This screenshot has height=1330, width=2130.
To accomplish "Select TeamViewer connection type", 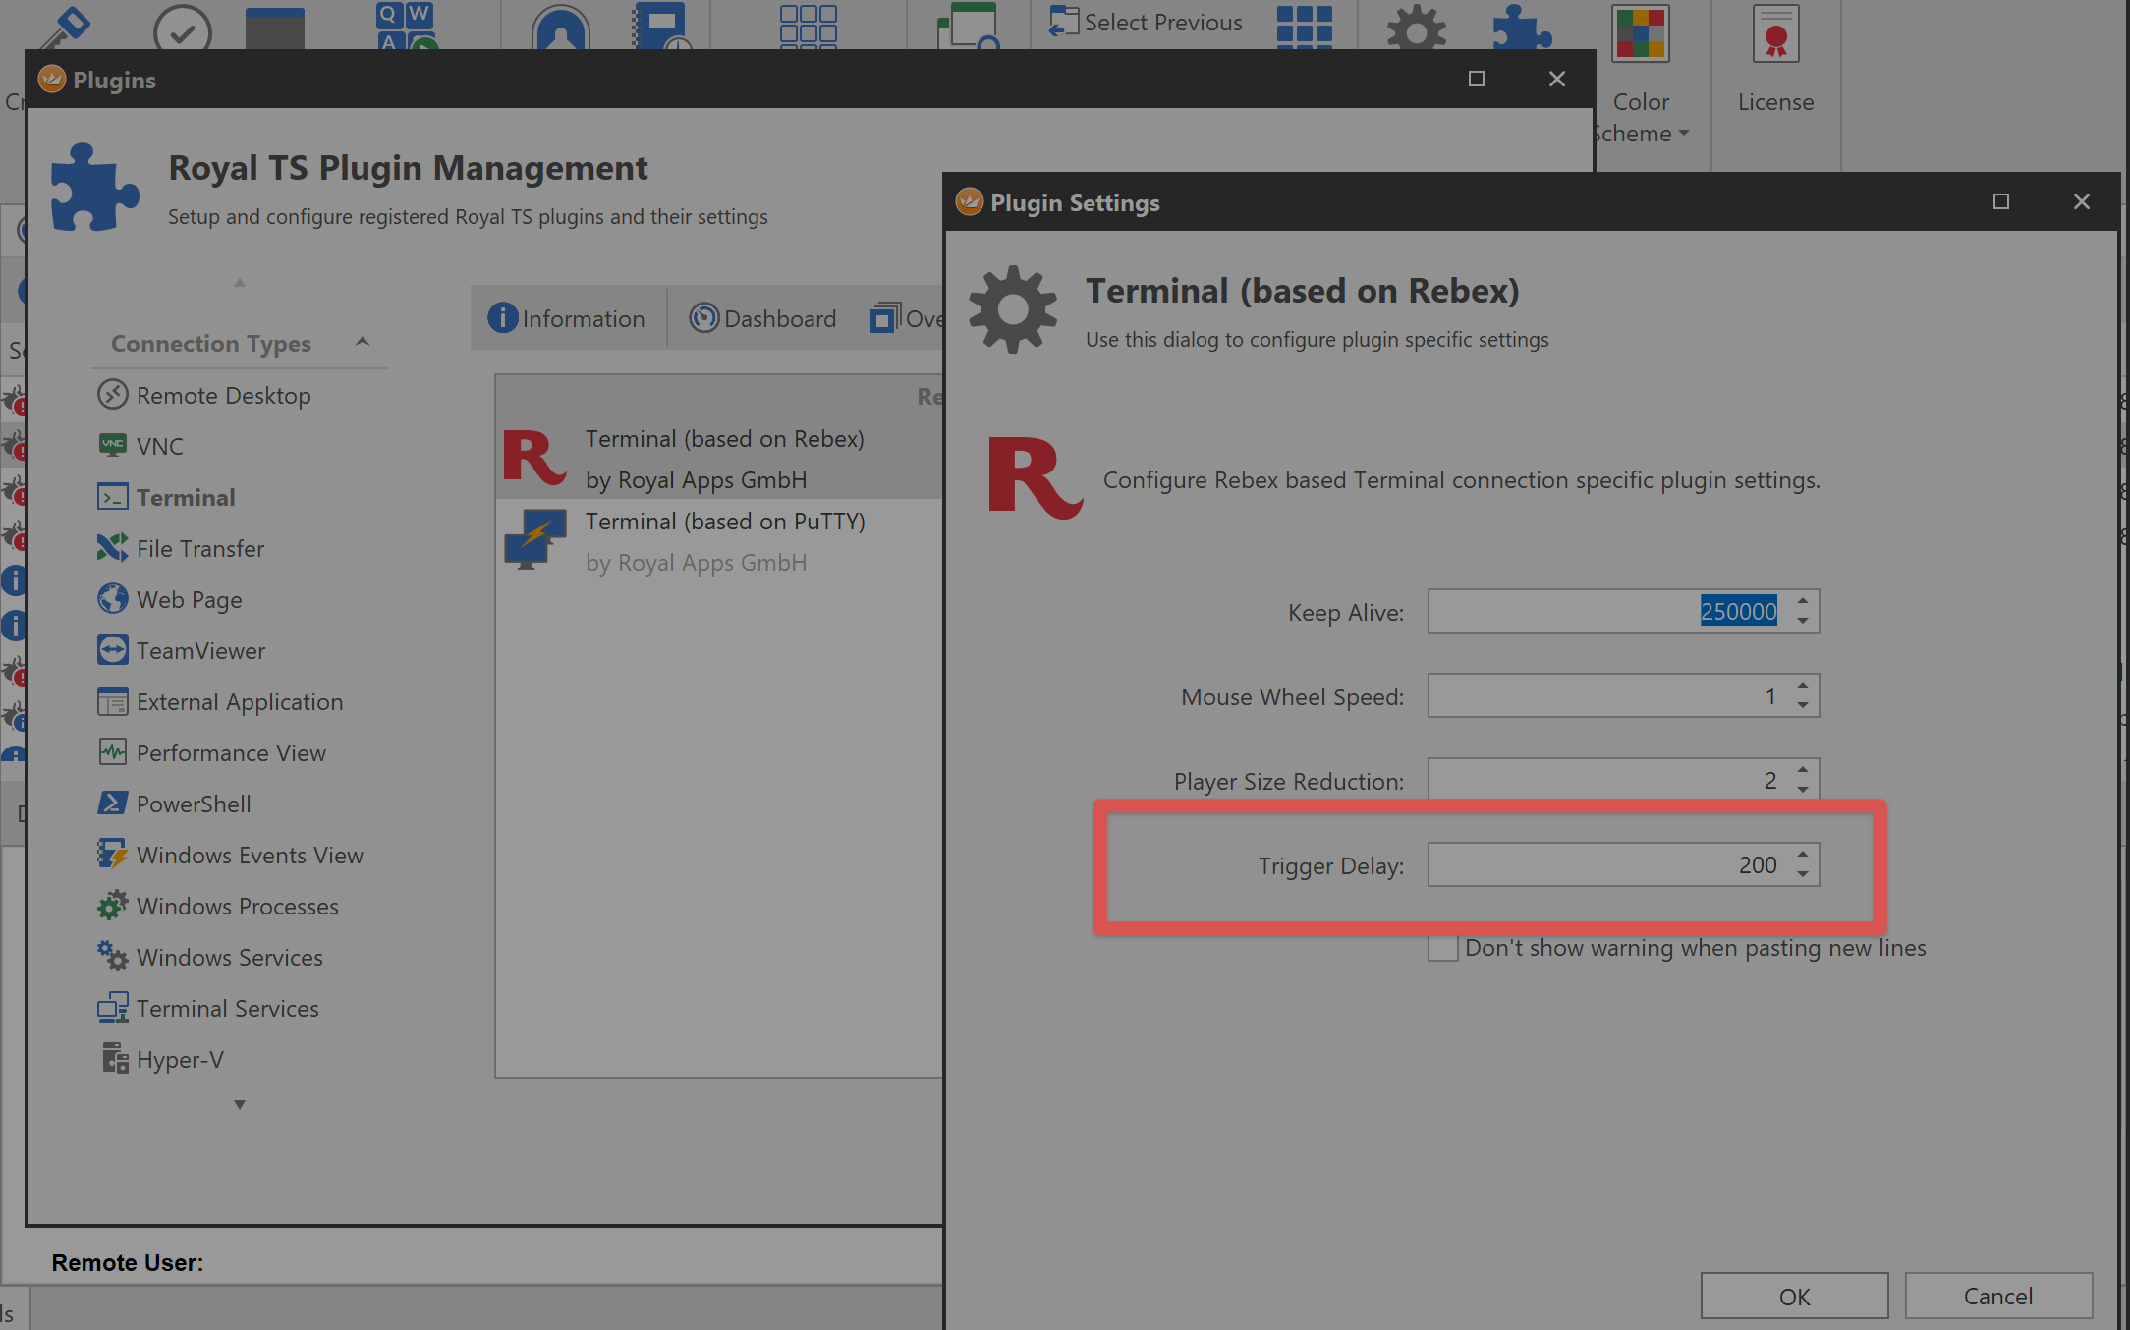I will [200, 651].
